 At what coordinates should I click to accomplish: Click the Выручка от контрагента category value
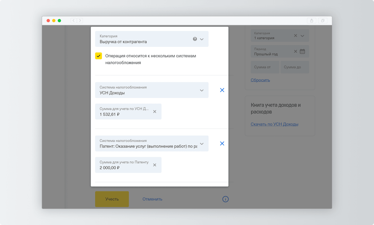click(123, 42)
